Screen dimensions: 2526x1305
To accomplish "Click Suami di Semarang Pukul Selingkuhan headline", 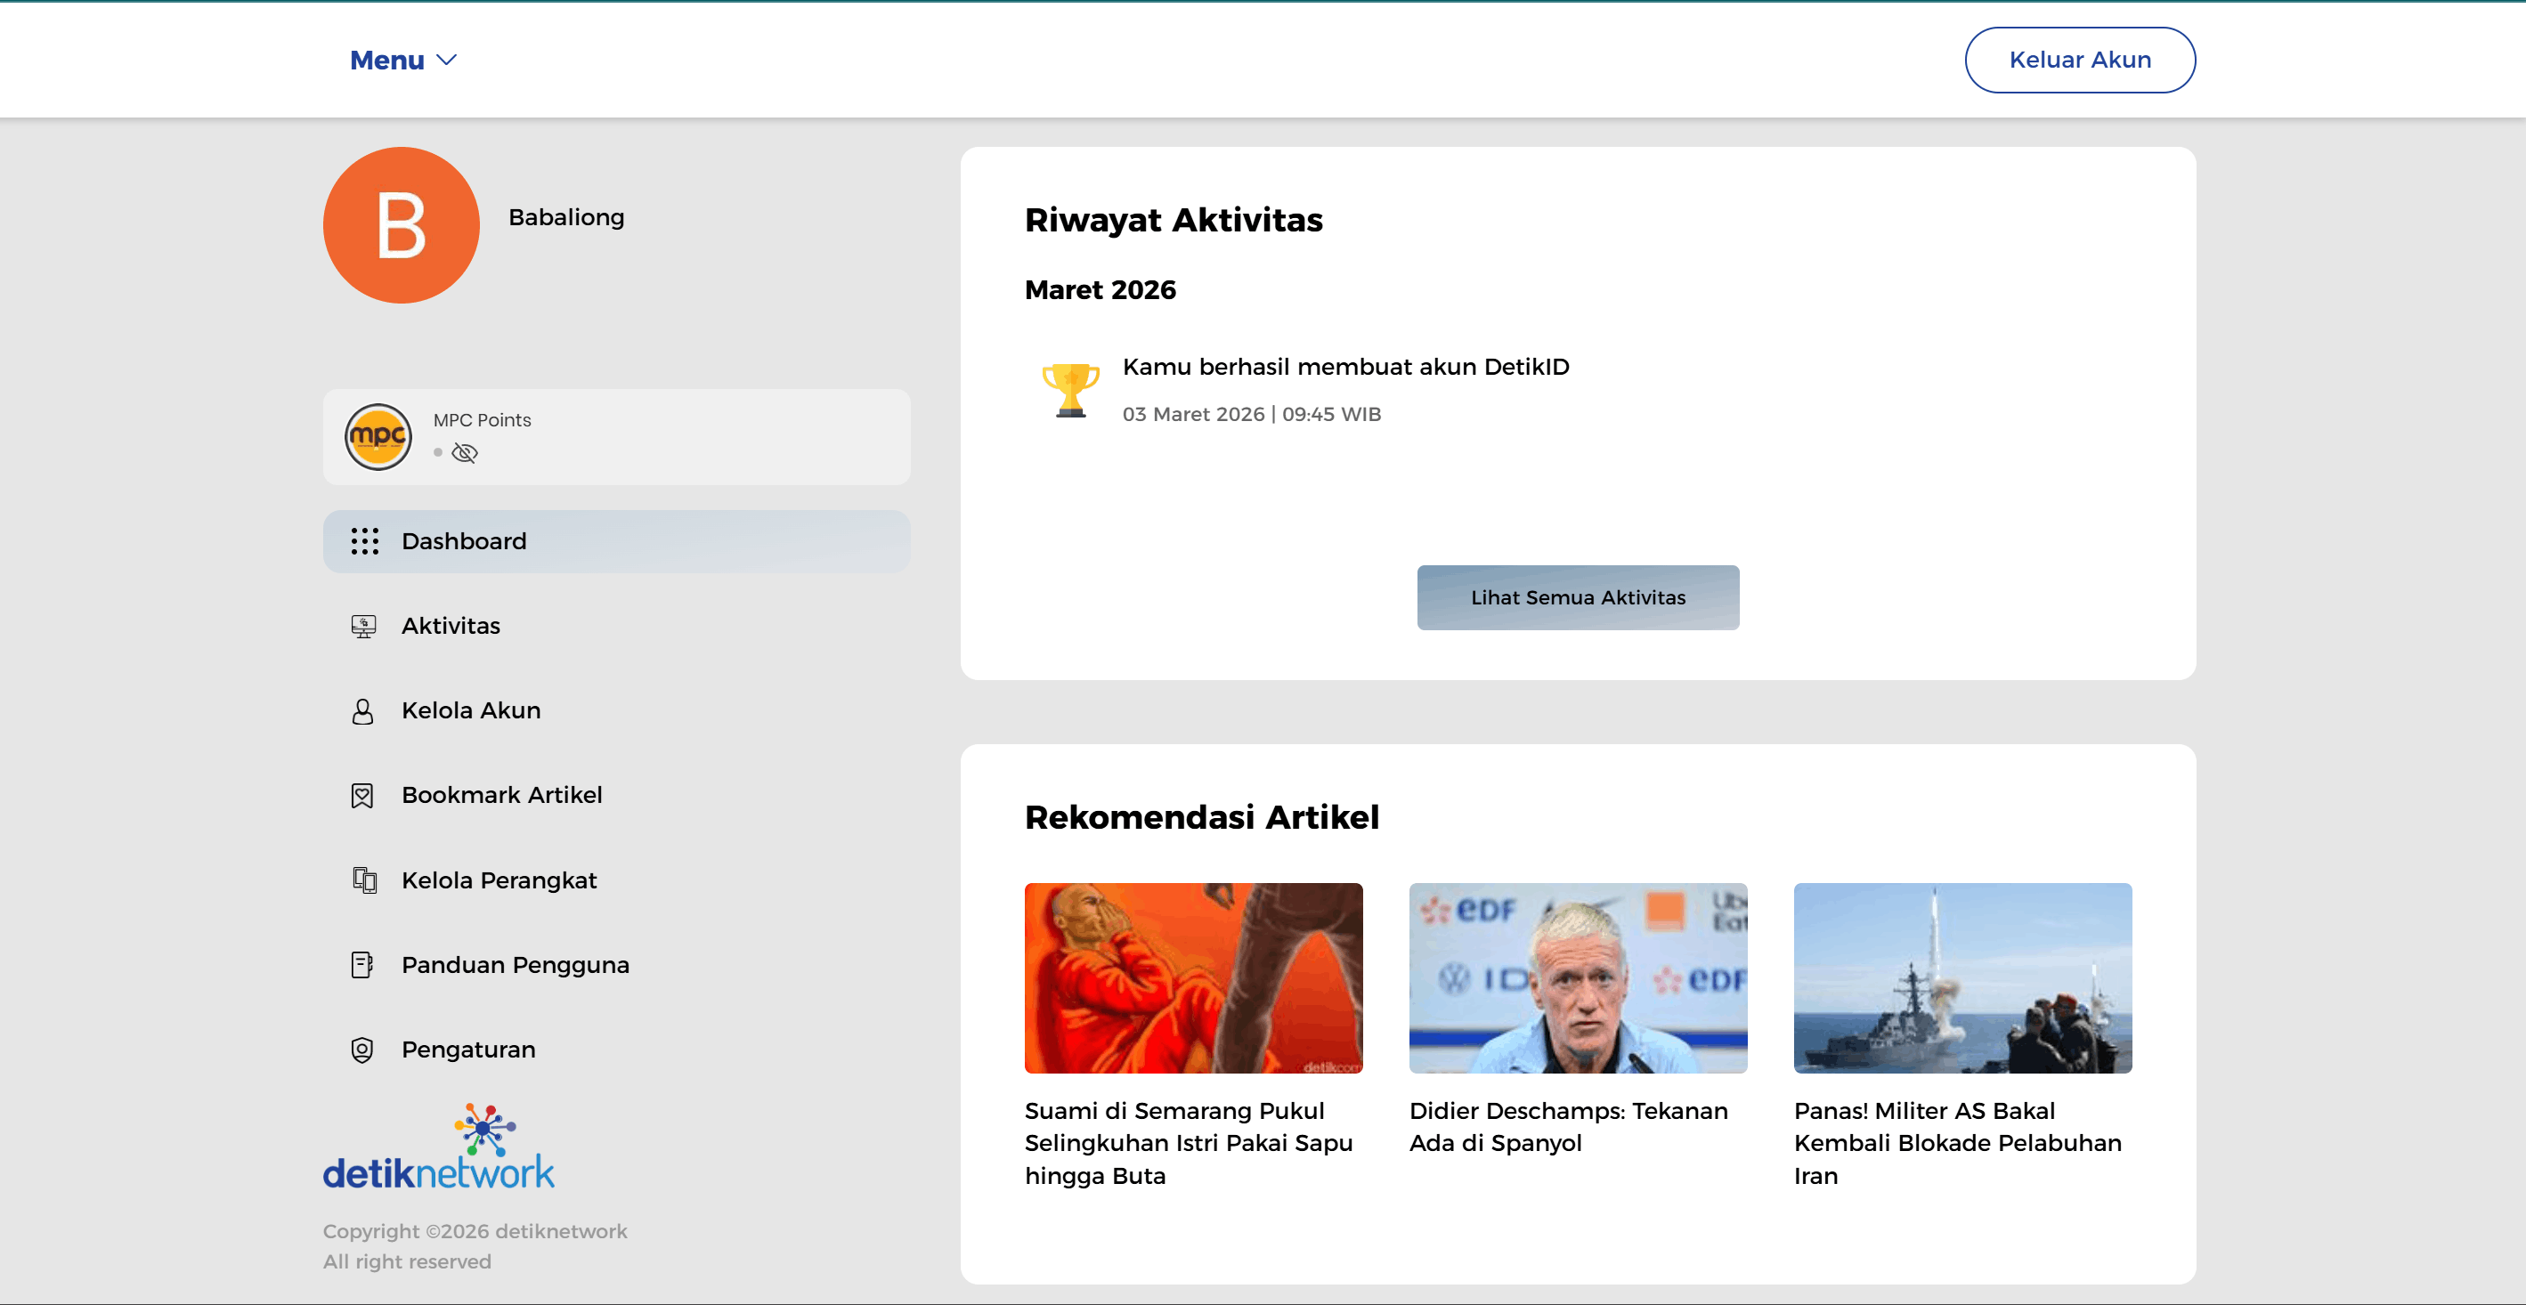I will click(1189, 1142).
